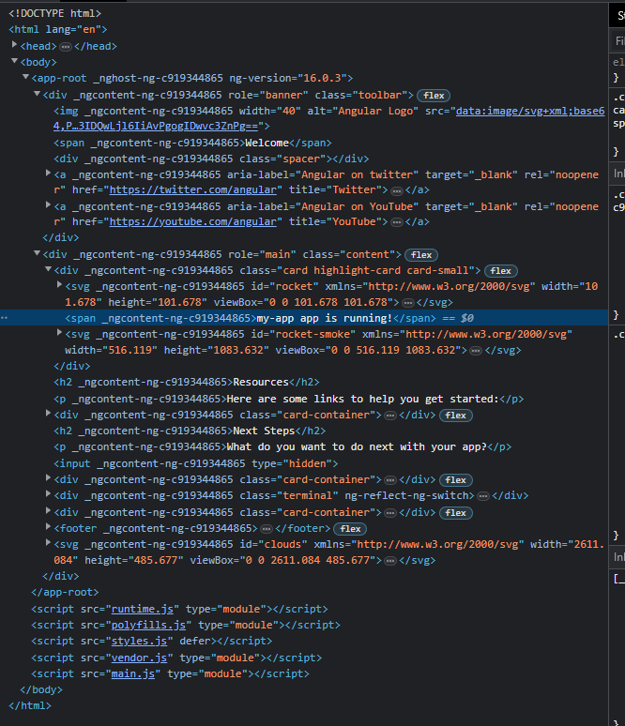Screen dimensions: 625x726
Task: Toggle flex badge on highlight-card div
Action: coord(501,271)
